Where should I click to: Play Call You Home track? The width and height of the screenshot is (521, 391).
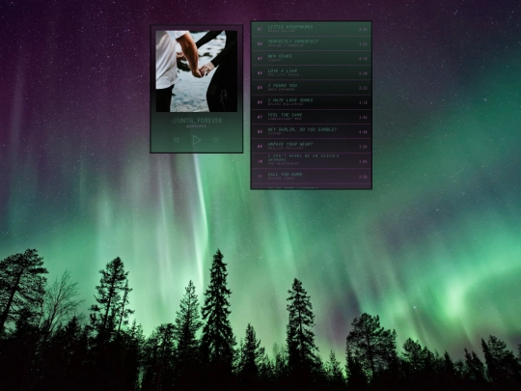pyautogui.click(x=311, y=177)
